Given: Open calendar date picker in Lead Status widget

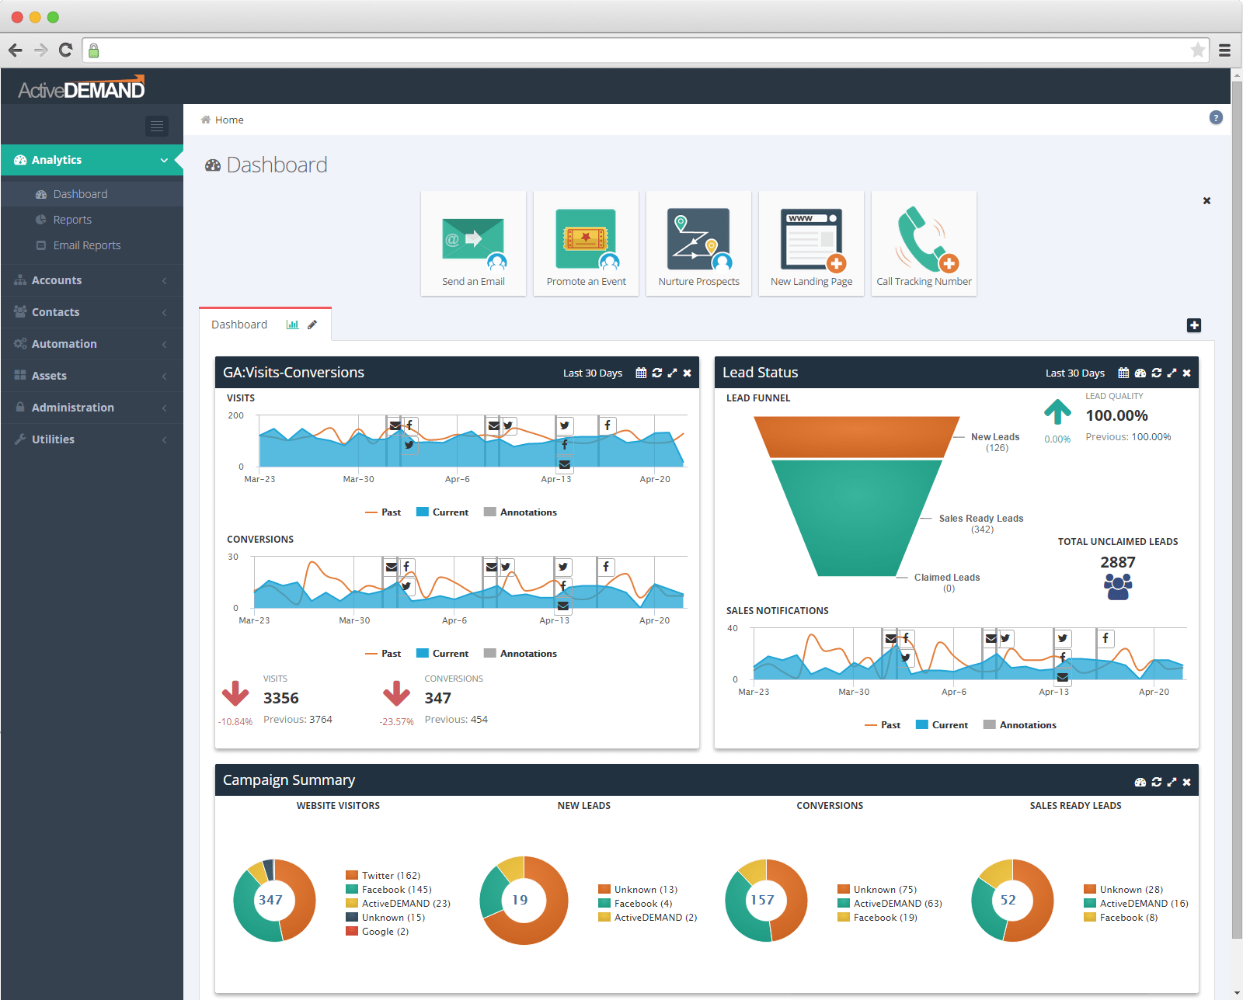Looking at the screenshot, I should pyautogui.click(x=1123, y=373).
